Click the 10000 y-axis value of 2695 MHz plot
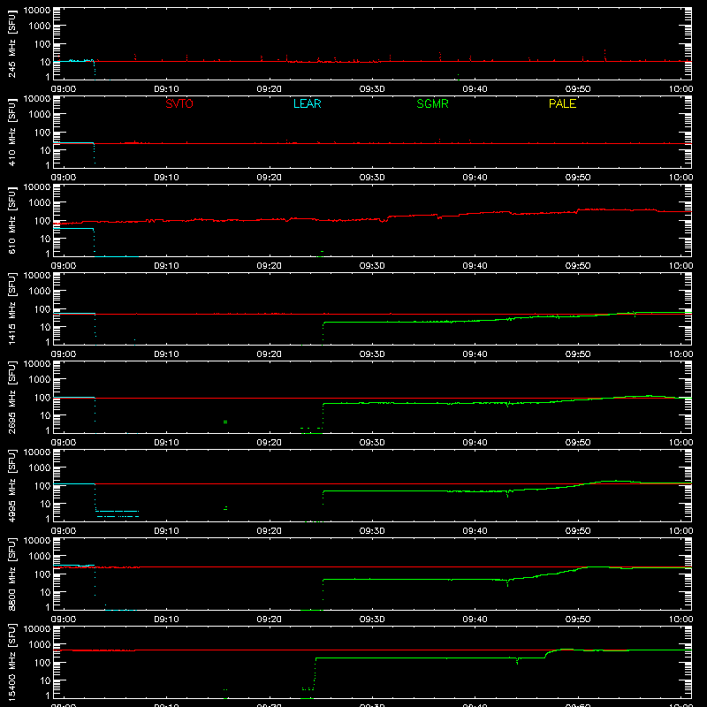The width and height of the screenshot is (707, 707). [37, 364]
